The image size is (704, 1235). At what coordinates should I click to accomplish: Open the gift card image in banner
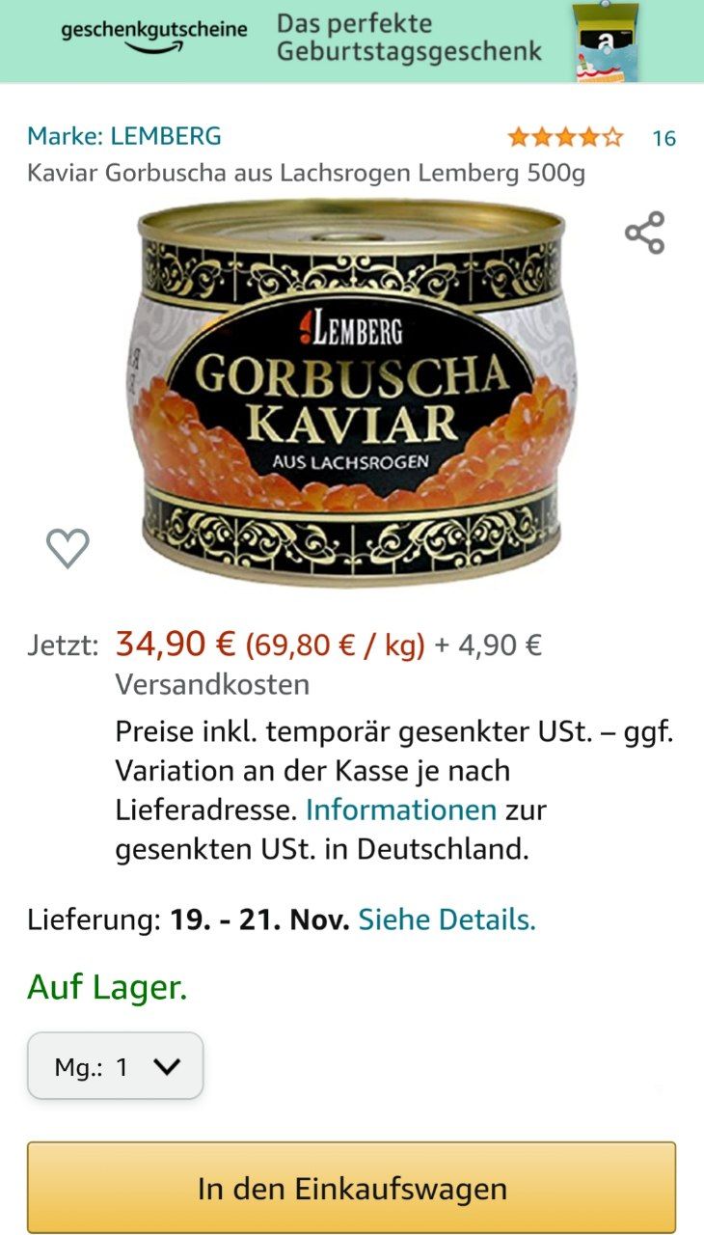tap(605, 41)
